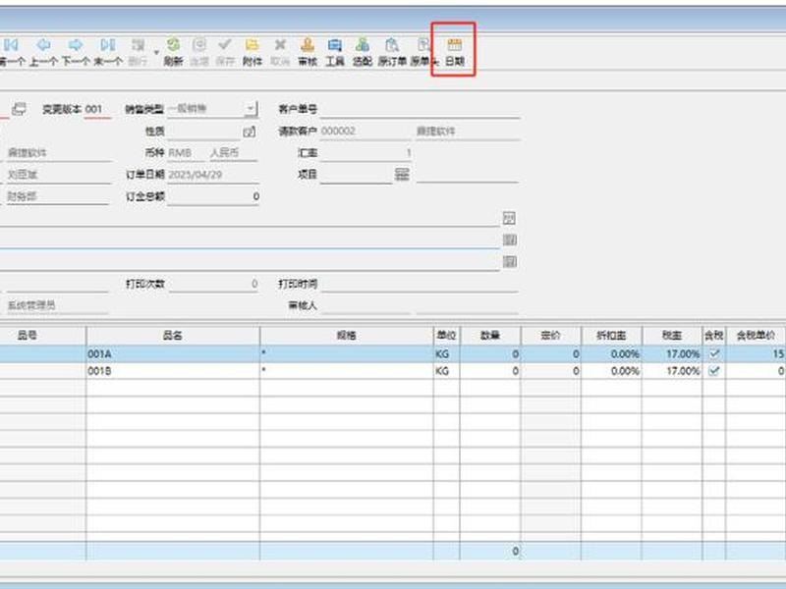Select the 001B item name cell

(x=173, y=371)
